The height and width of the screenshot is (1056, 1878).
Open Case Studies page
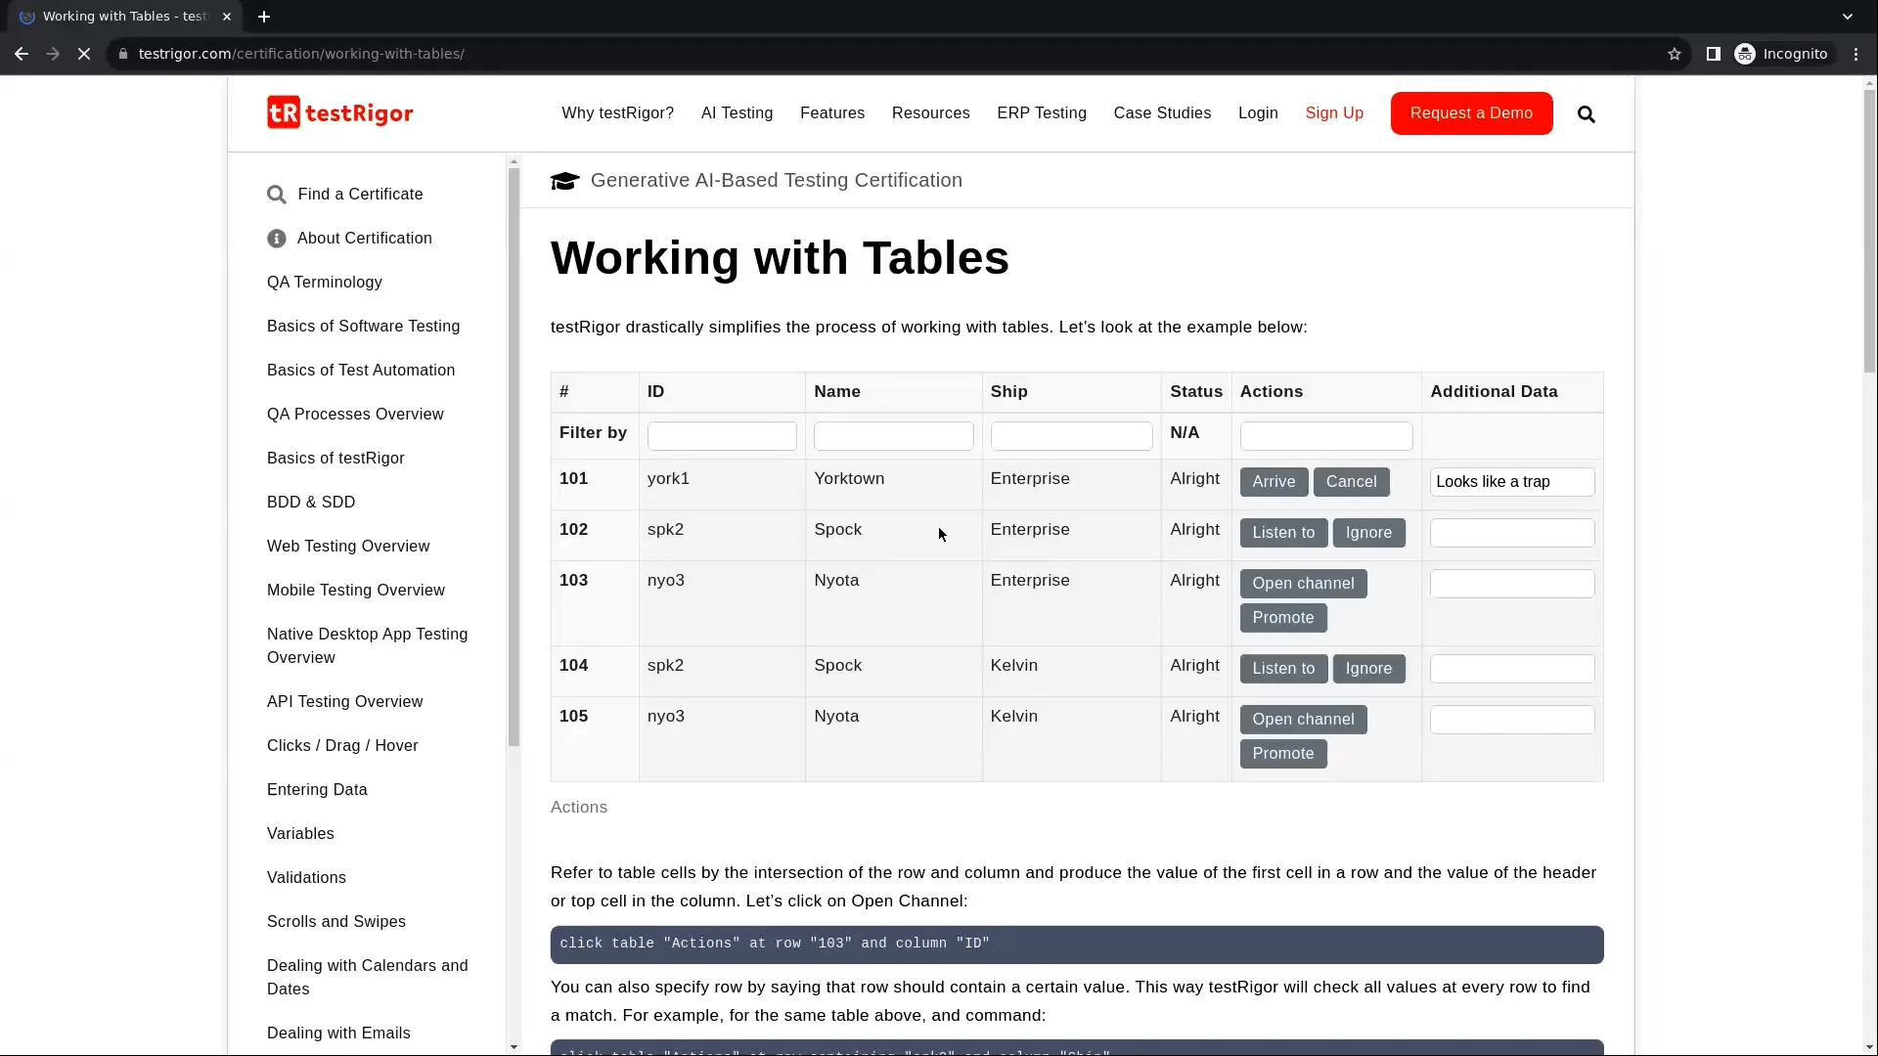pyautogui.click(x=1162, y=113)
